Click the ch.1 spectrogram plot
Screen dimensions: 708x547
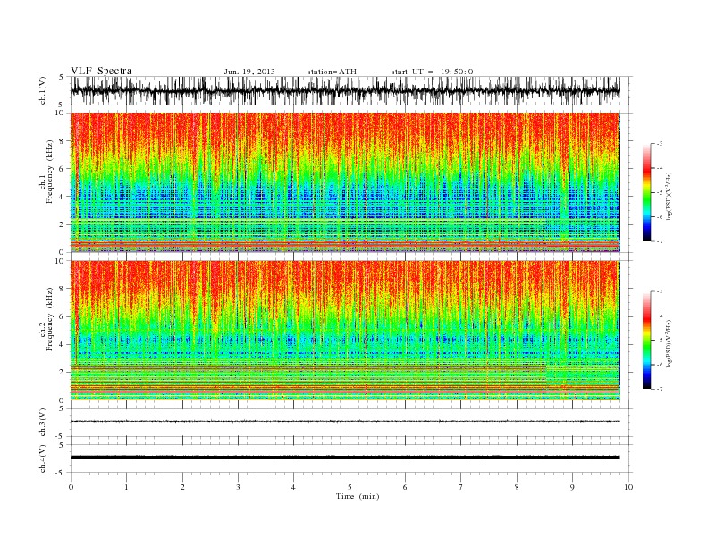345,182
